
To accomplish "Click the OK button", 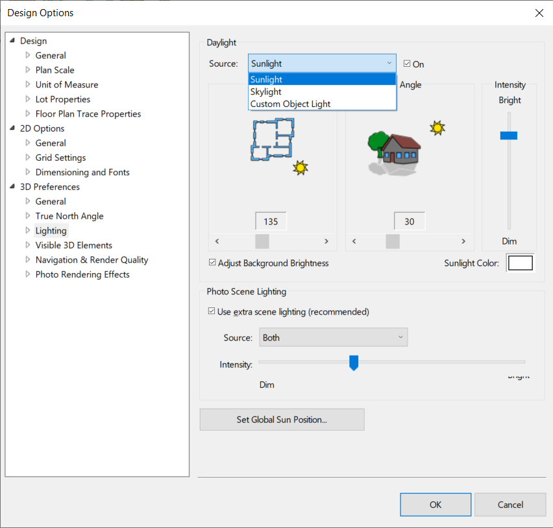I will (436, 505).
